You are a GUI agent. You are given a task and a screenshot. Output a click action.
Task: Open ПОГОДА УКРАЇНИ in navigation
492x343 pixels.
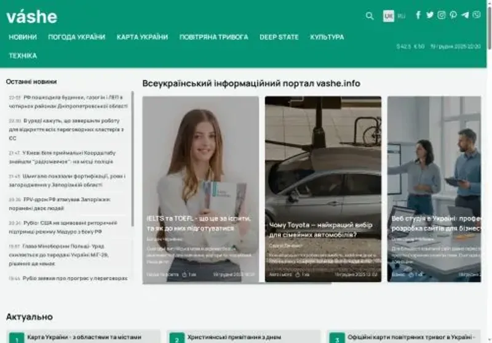(x=76, y=37)
